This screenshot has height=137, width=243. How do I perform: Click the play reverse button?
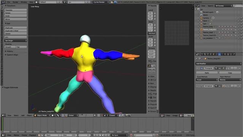(100, 135)
